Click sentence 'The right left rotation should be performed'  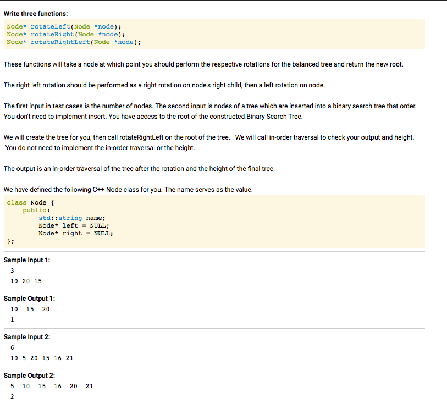(164, 85)
